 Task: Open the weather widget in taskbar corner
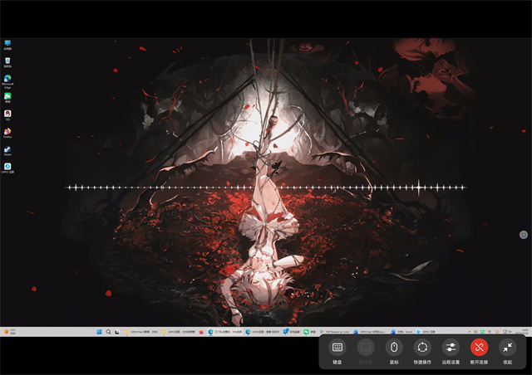[x=10, y=331]
